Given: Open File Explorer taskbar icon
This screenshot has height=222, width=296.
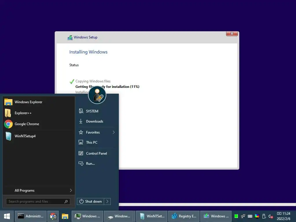Looking at the screenshot, I should click(x=65, y=216).
